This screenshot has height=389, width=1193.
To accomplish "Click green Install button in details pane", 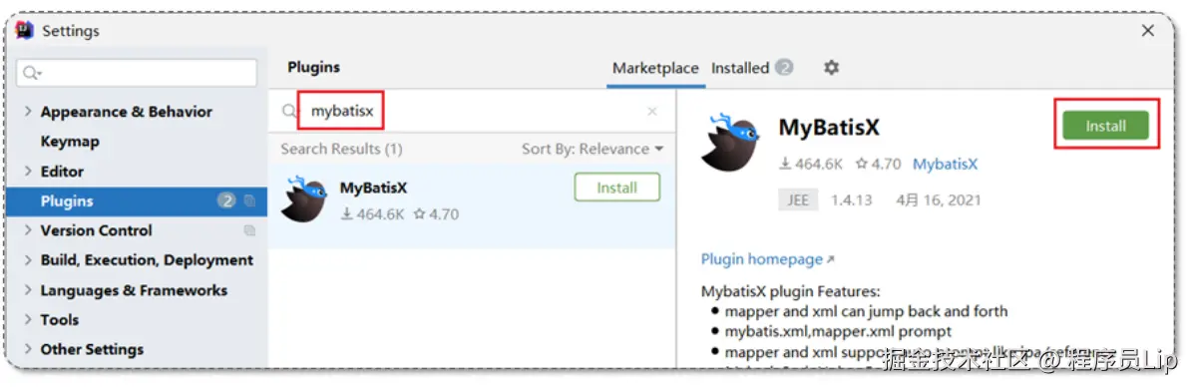I will click(x=1105, y=125).
